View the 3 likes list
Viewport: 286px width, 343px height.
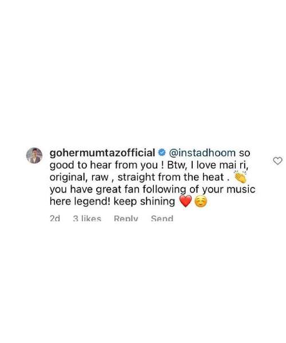tap(87, 218)
